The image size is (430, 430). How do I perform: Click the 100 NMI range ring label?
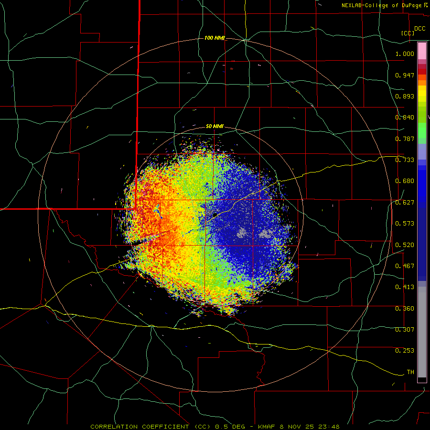tap(215, 38)
